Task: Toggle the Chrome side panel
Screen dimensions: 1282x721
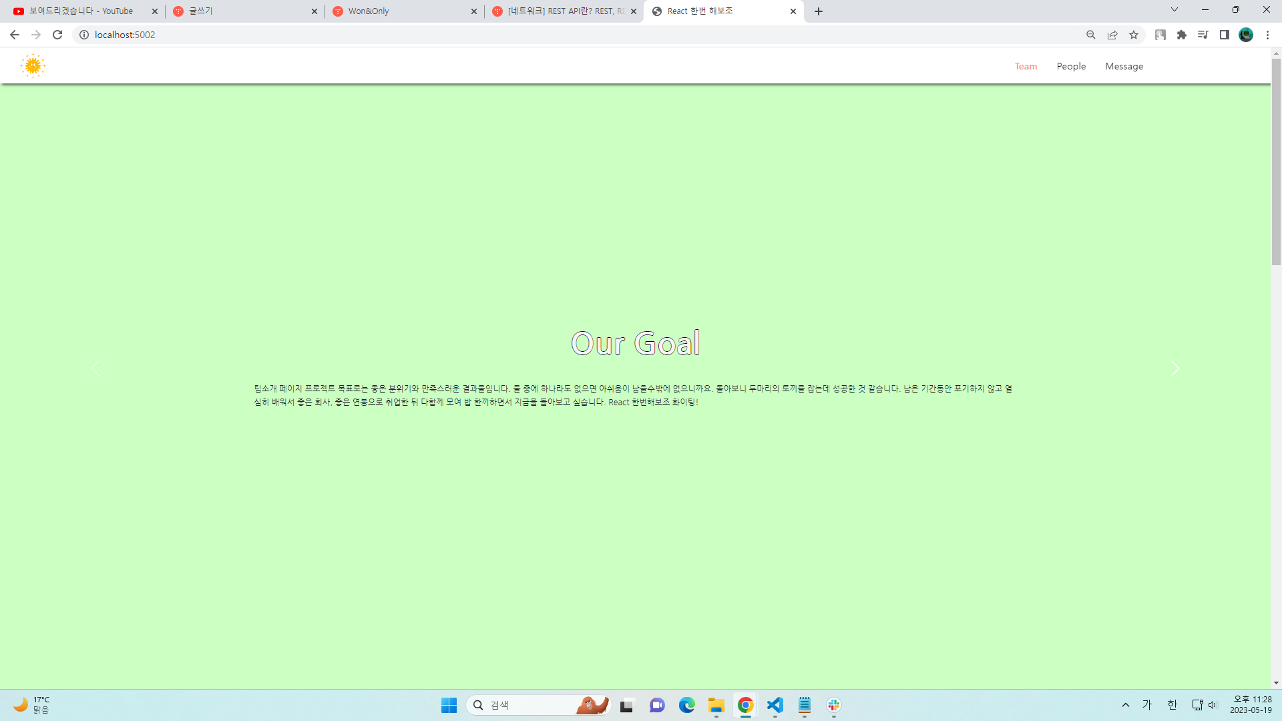Action: [x=1225, y=35]
